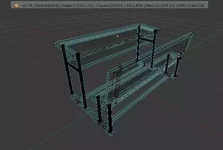Image resolution: width=223 pixels, height=150 pixels.
Task: Click the Tris:1,608 statistic
Action: (134, 6)
